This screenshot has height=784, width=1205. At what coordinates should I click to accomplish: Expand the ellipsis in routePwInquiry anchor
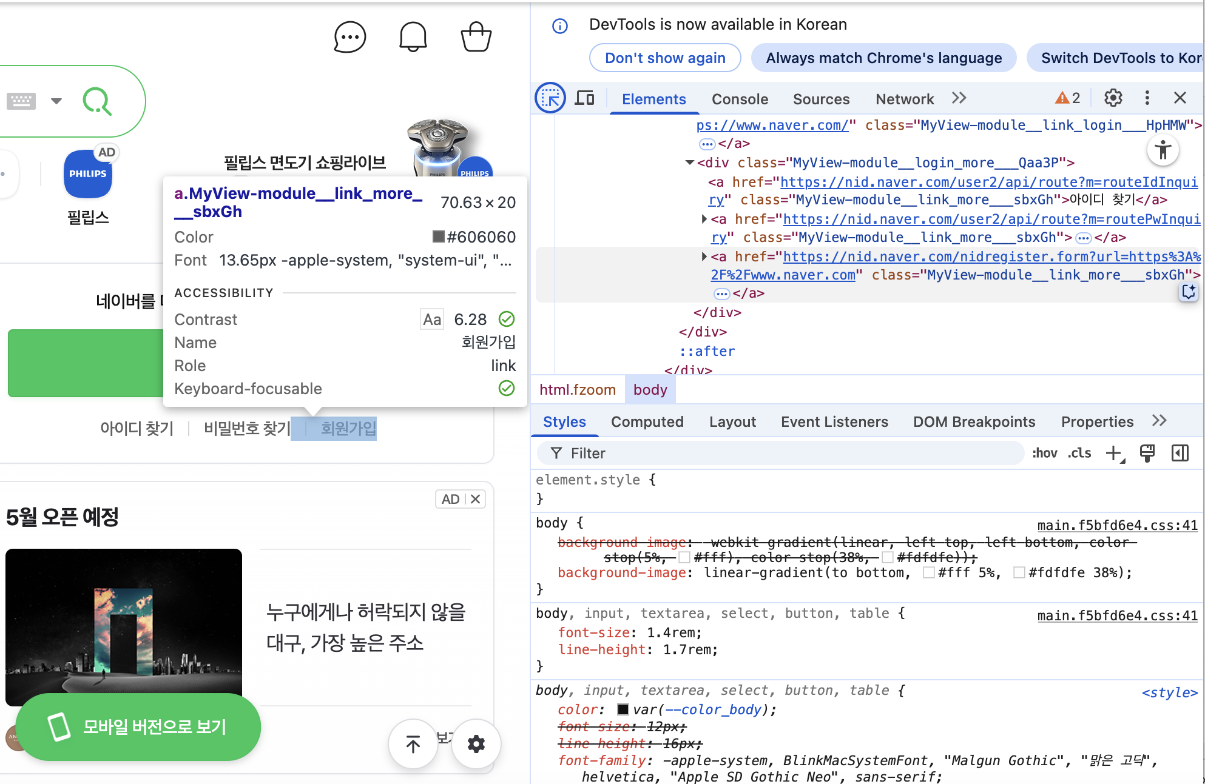(x=1084, y=238)
